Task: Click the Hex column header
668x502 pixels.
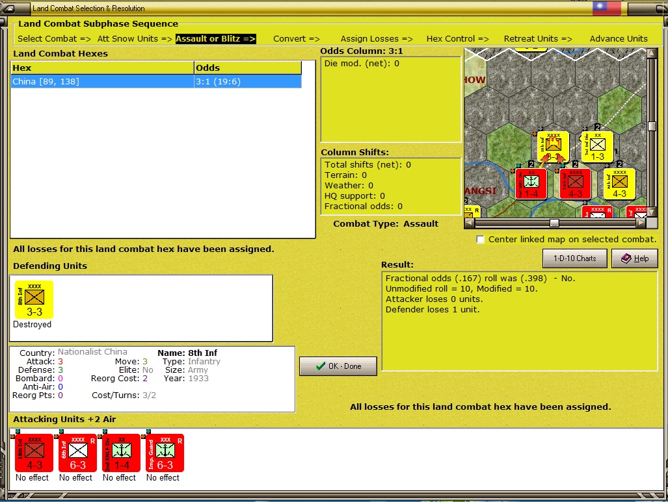Action: (102, 68)
